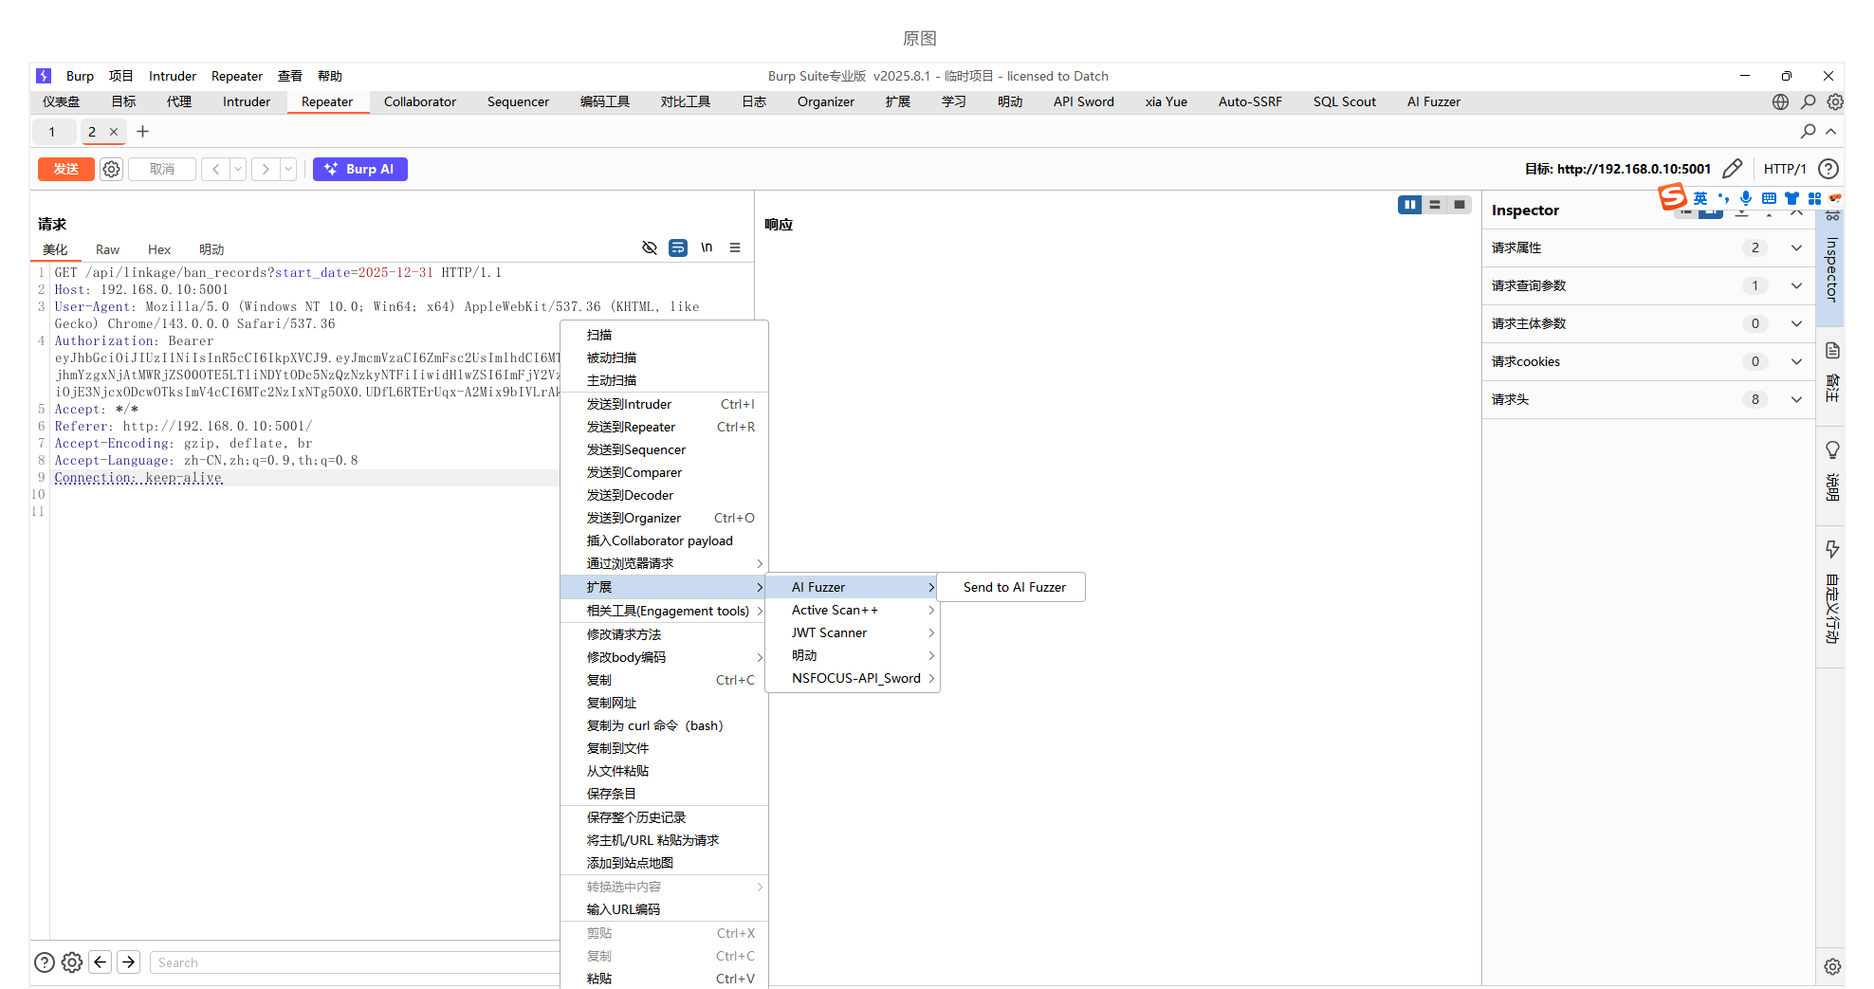Image resolution: width=1874 pixels, height=989 pixels.
Task: Close Repeater tab 2
Action: coord(114,132)
